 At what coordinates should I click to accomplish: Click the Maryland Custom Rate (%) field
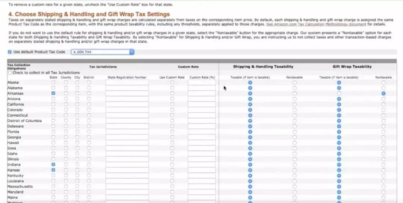tap(201, 192)
